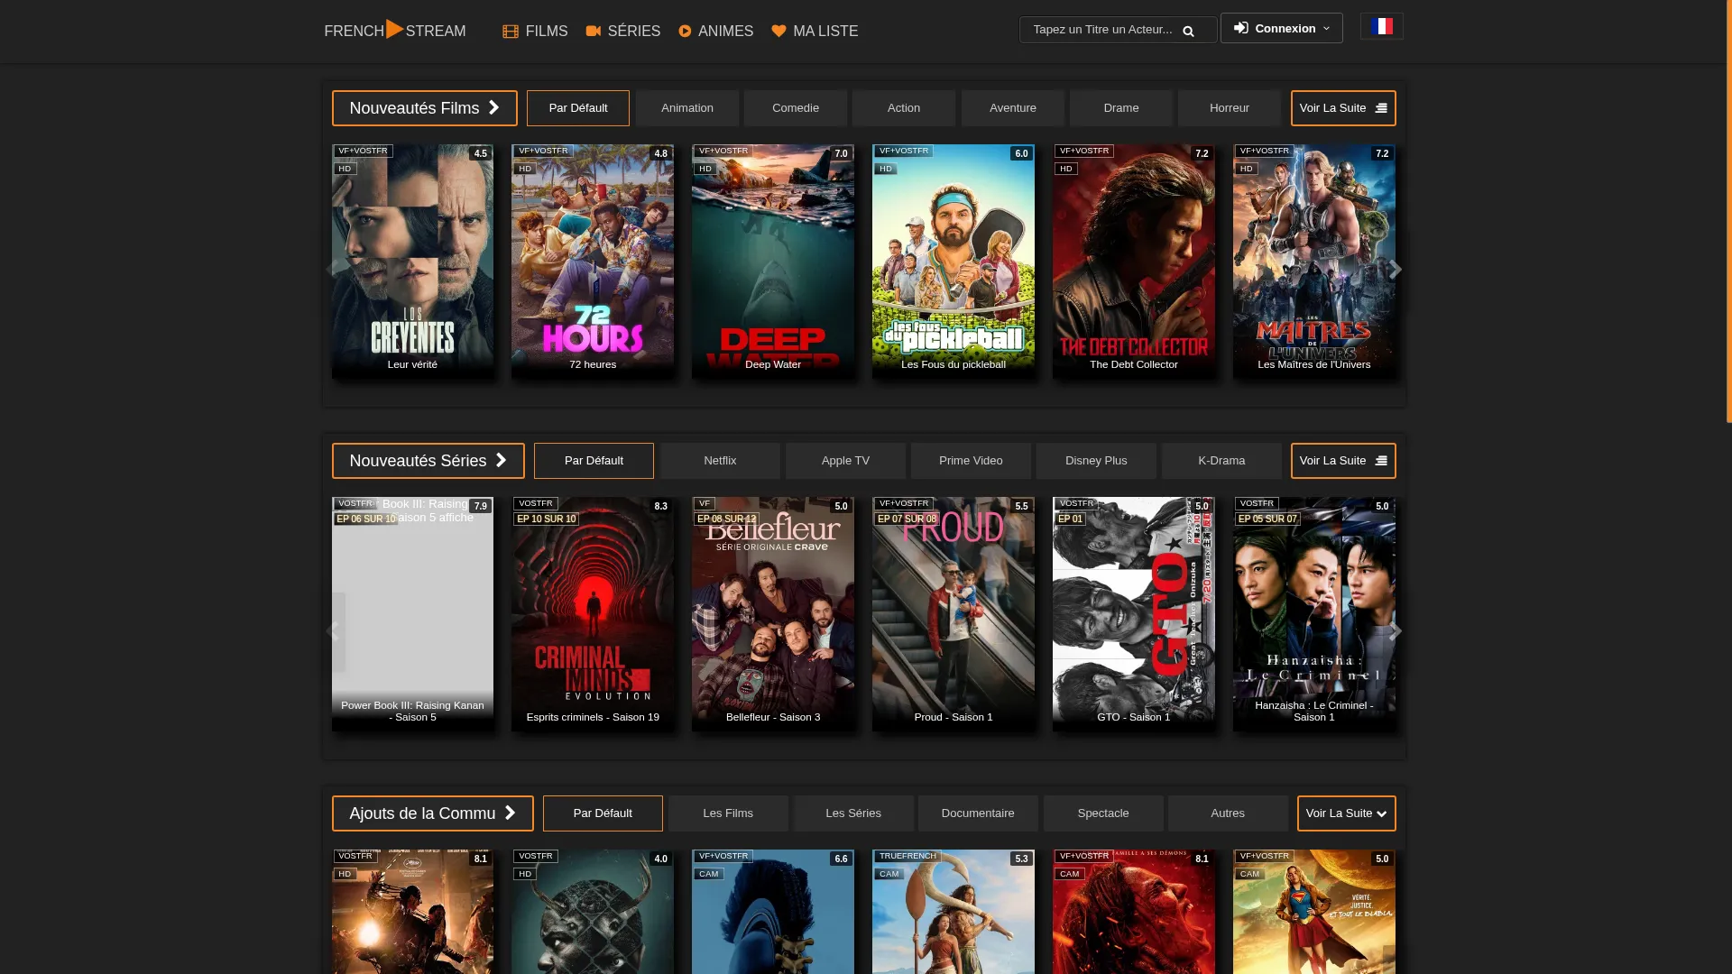
Task: Open Power Book III: Raising Kanan card
Action: coord(412,614)
